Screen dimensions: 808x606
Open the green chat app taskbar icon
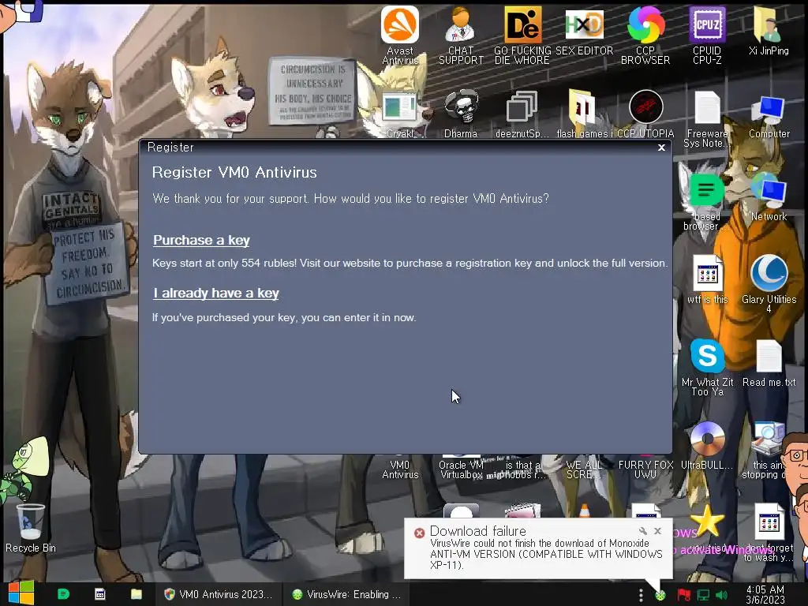click(63, 594)
